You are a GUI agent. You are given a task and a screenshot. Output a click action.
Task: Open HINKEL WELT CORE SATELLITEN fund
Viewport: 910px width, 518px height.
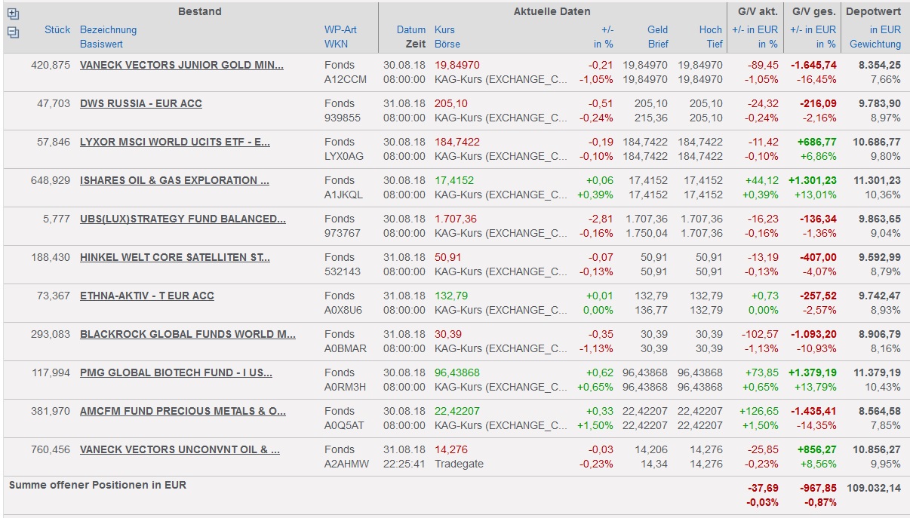(x=175, y=257)
